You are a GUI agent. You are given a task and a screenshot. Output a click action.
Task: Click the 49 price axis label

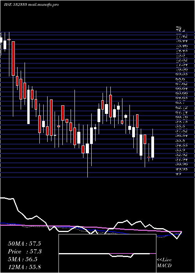click(179, 174)
